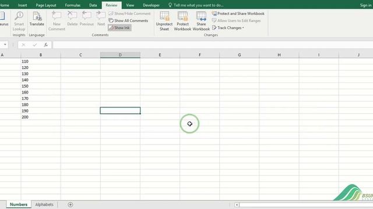Click the horizontal scrollbar left arrow
The width and height of the screenshot is (373, 209).
(237, 205)
